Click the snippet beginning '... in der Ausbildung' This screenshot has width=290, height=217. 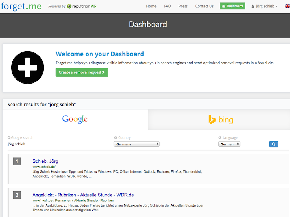[118, 208]
